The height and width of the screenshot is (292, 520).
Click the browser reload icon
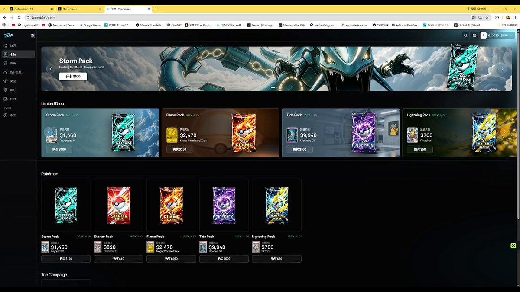click(19, 17)
